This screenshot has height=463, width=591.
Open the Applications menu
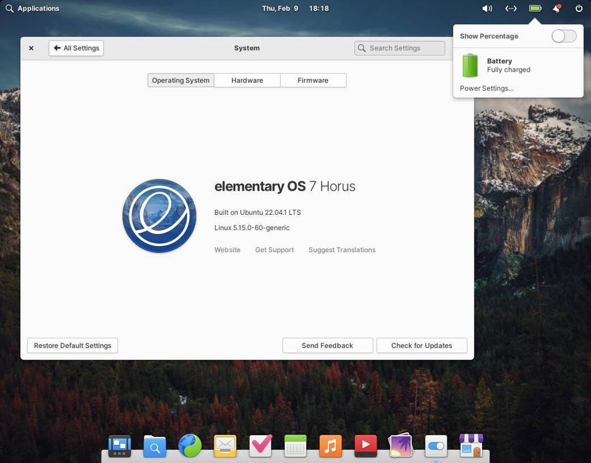(33, 8)
